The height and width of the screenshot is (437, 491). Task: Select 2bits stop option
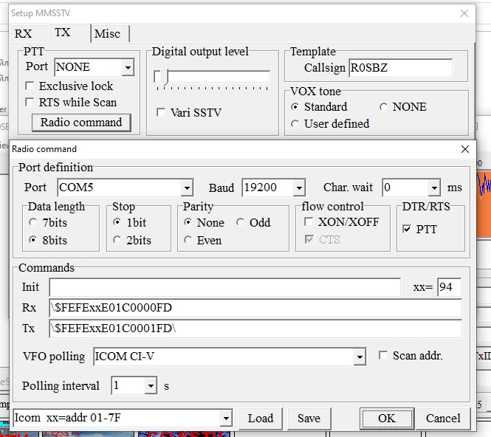click(117, 240)
